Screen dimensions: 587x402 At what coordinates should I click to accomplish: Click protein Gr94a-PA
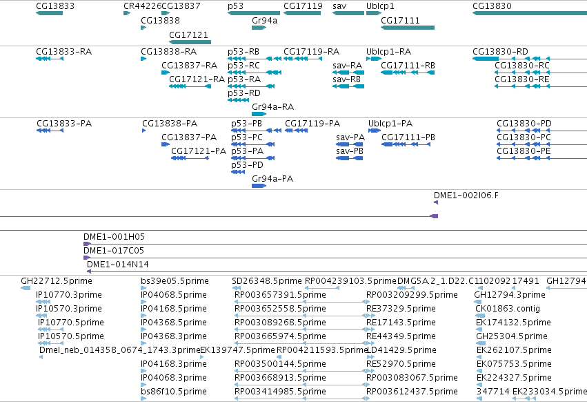pyautogui.click(x=259, y=186)
